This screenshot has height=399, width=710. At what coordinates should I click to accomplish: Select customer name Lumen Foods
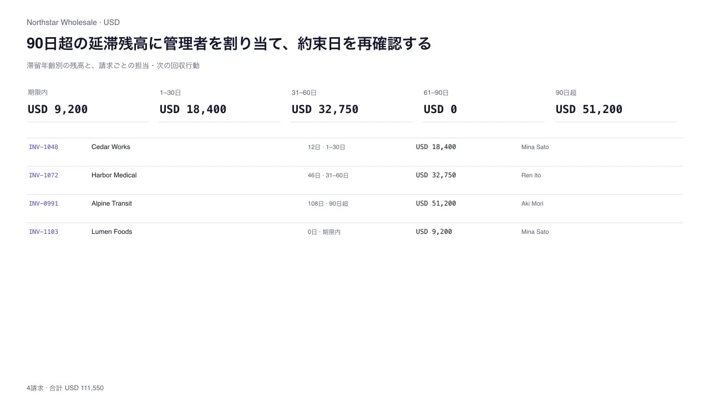pos(111,232)
